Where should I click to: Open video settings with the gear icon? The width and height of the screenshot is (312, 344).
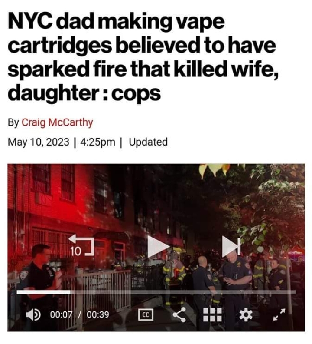(x=246, y=314)
